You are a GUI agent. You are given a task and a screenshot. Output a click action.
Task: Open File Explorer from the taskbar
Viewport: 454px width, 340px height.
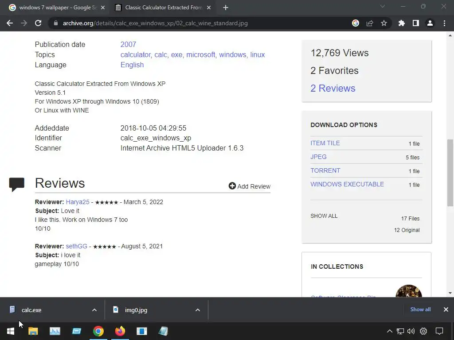(33, 331)
